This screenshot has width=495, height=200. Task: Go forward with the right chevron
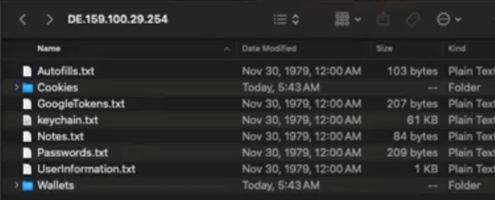(50, 20)
